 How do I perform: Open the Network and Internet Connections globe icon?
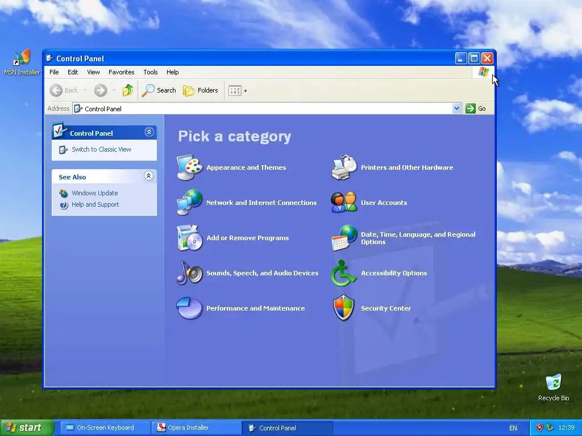coord(190,203)
